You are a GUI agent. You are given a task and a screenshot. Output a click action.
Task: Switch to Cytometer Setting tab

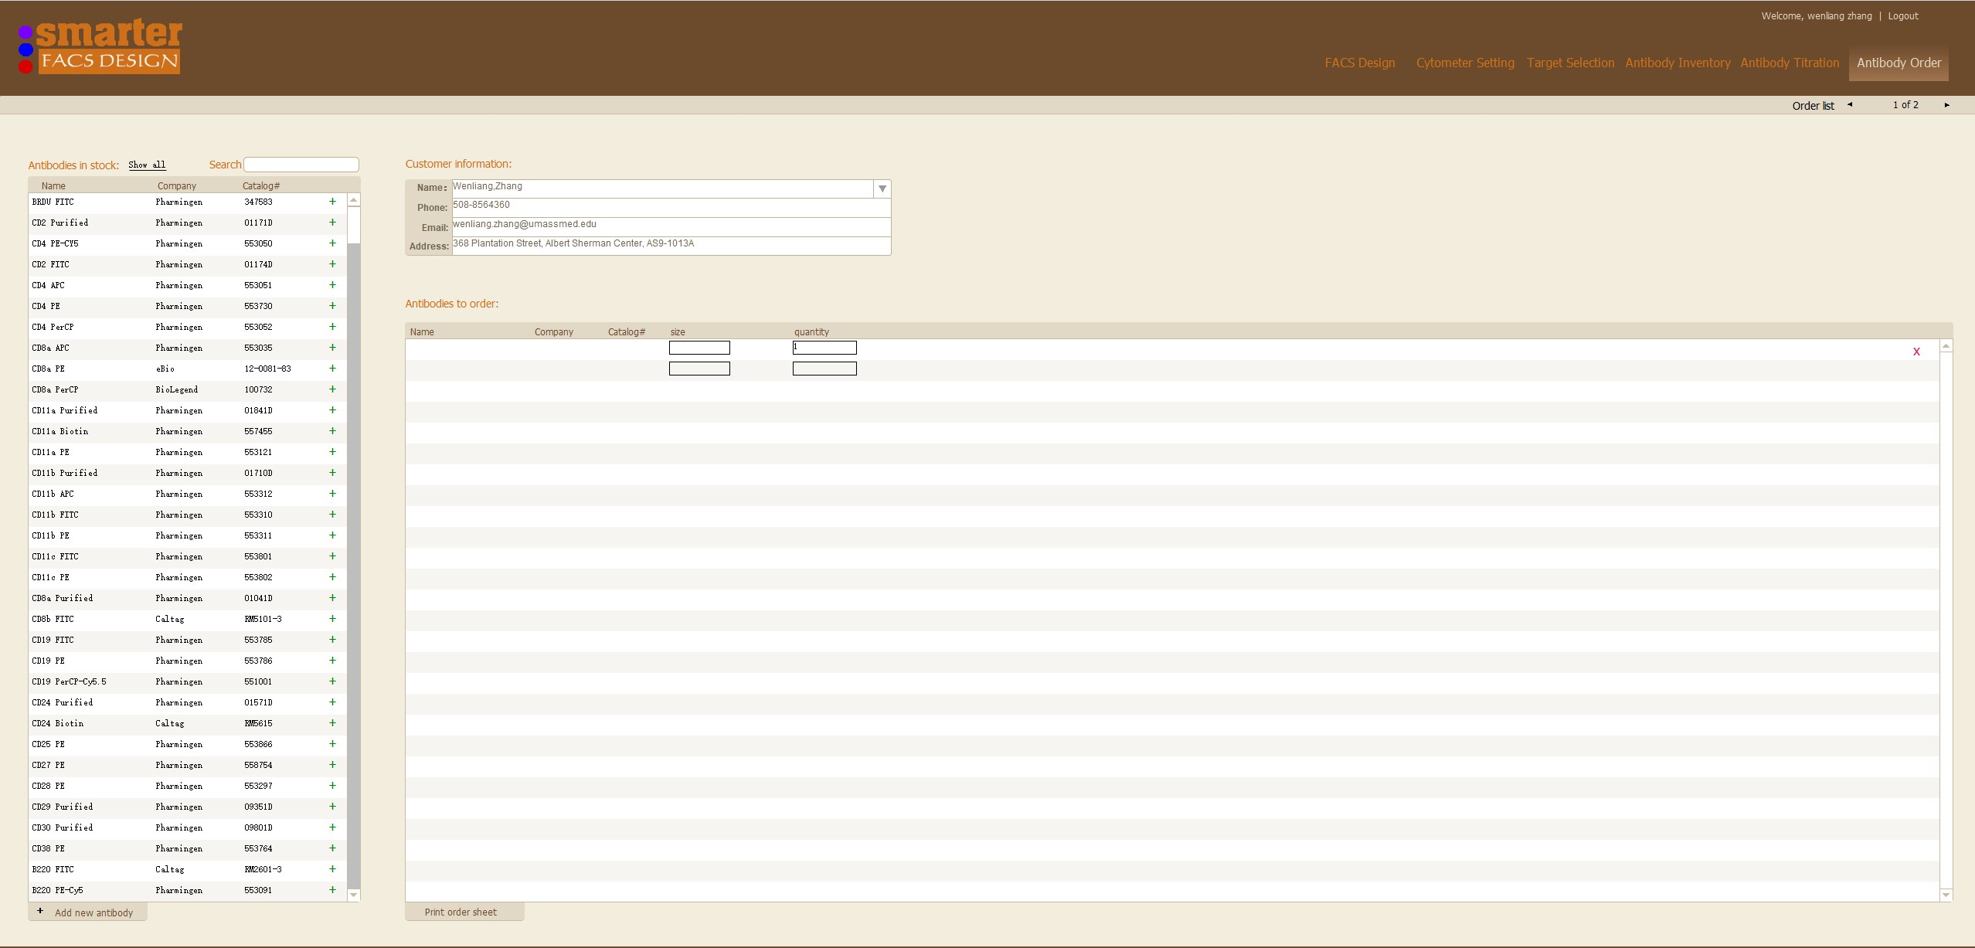pyautogui.click(x=1465, y=63)
